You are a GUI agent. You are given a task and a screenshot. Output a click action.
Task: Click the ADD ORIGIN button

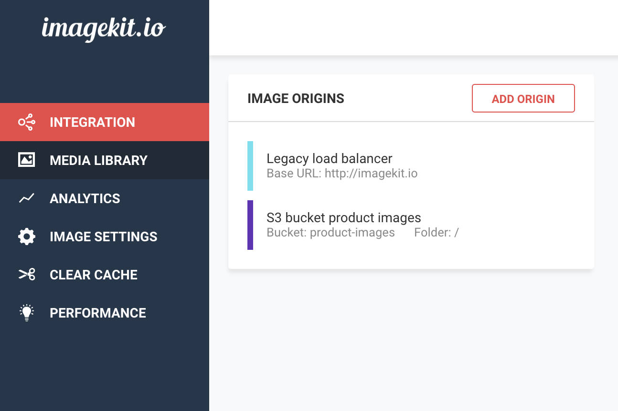coord(523,98)
